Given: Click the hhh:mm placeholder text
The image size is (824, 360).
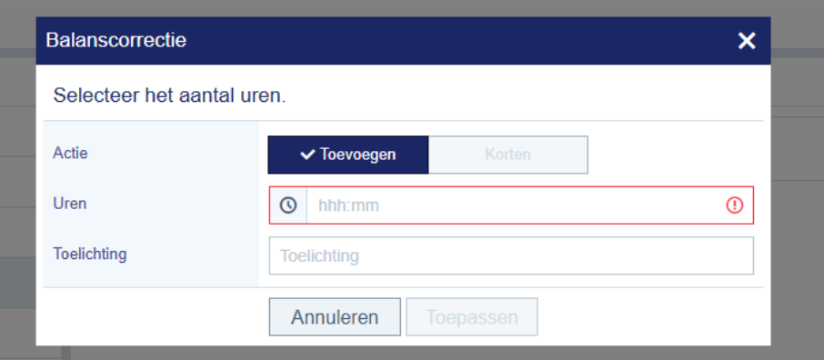Looking at the screenshot, I should (348, 205).
